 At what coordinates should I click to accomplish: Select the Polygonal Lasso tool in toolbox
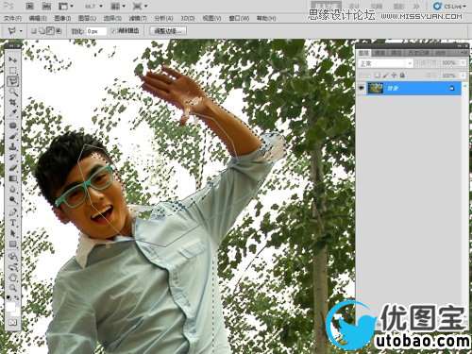pos(12,81)
